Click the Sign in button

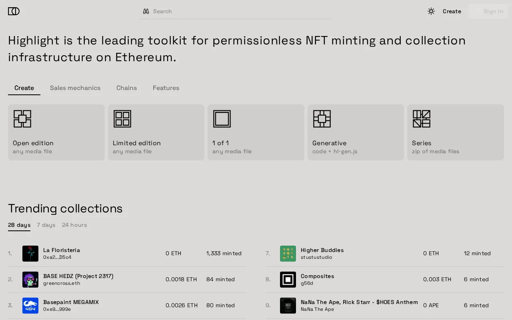point(488,11)
